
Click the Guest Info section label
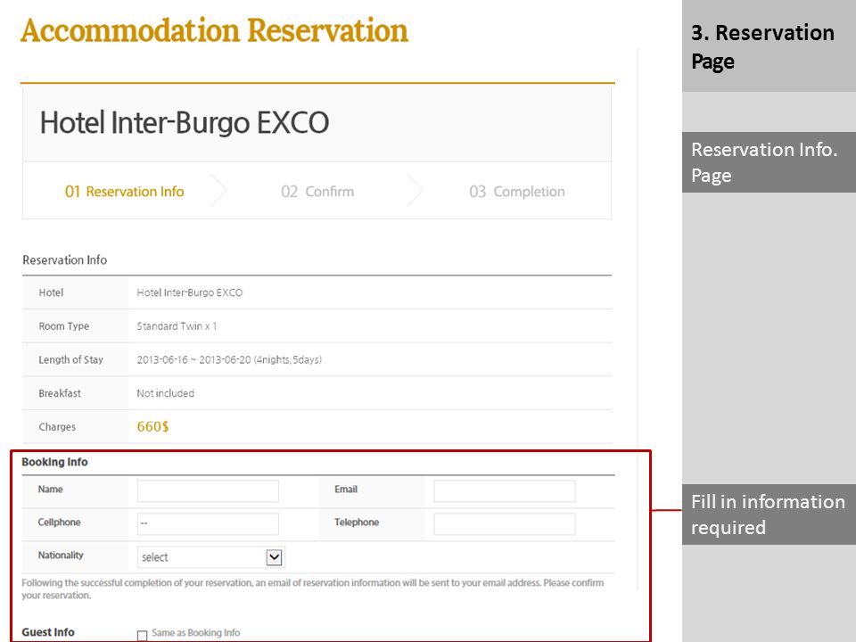click(x=48, y=632)
